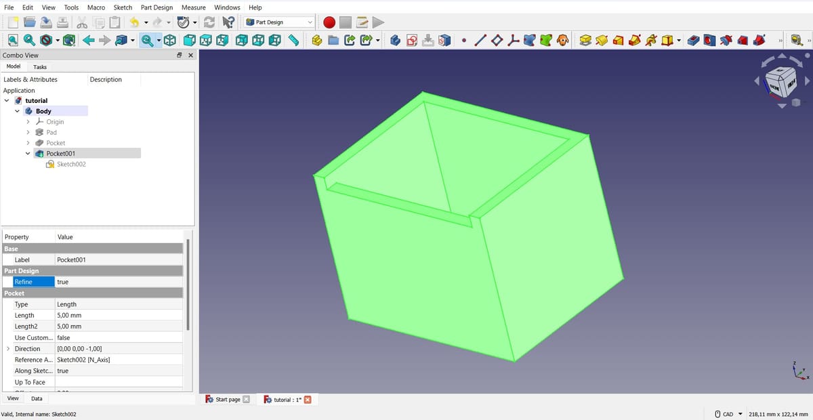
Task: Switch to the View property tab
Action: [13, 398]
